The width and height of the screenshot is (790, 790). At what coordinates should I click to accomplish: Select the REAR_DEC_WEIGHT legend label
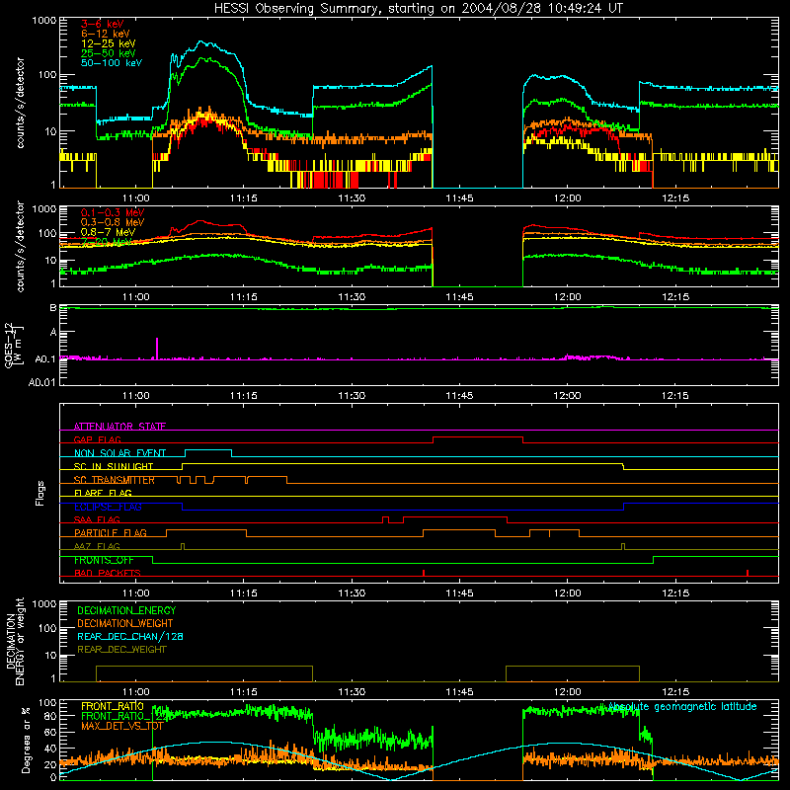[x=121, y=650]
